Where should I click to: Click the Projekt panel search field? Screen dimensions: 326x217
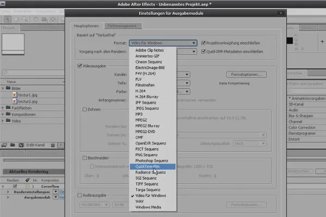tap(33, 73)
